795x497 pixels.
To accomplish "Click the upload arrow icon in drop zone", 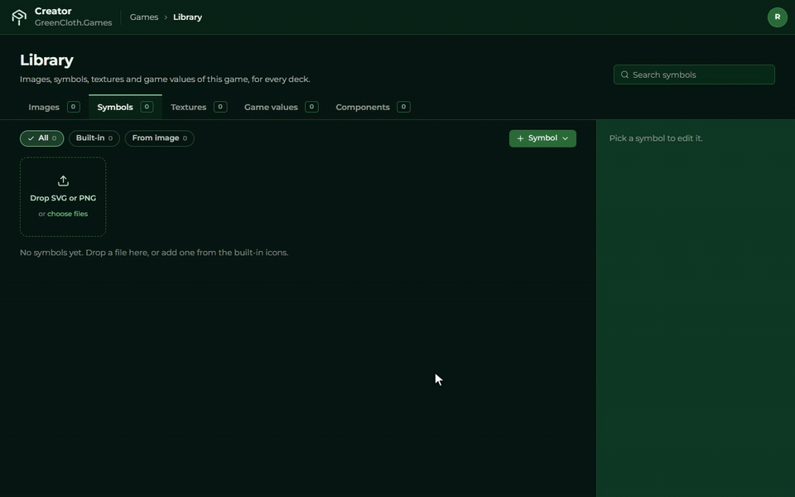I will 63,181.
